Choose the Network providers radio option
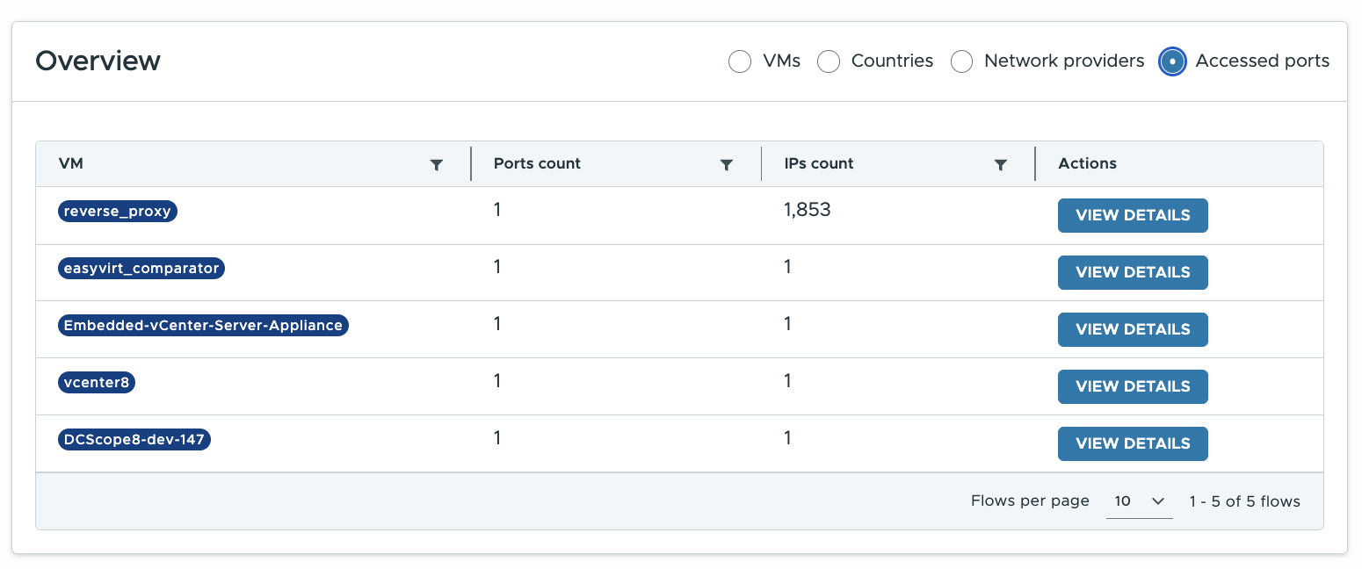Screen dimensions: 1362x569 [x=962, y=61]
